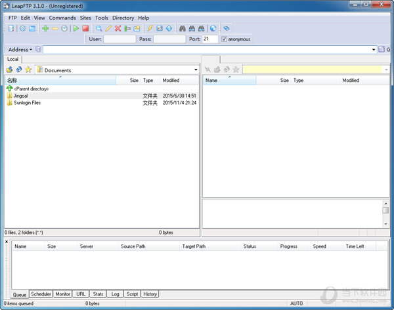394x310 pixels.
Task: Open the FTP menu
Action: [x=12, y=18]
